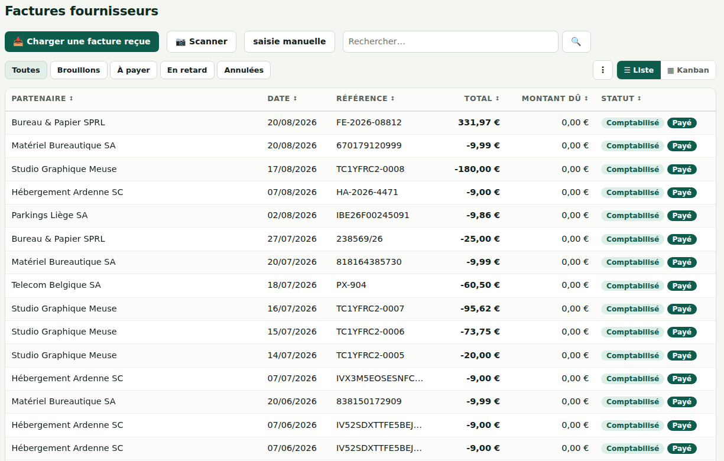Click total -180,00 €
724x461 pixels.
tap(477, 169)
